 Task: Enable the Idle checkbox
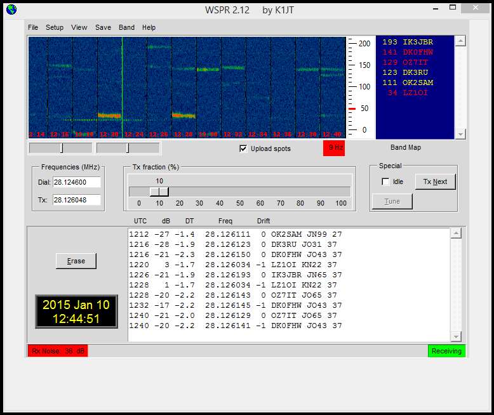pos(385,181)
